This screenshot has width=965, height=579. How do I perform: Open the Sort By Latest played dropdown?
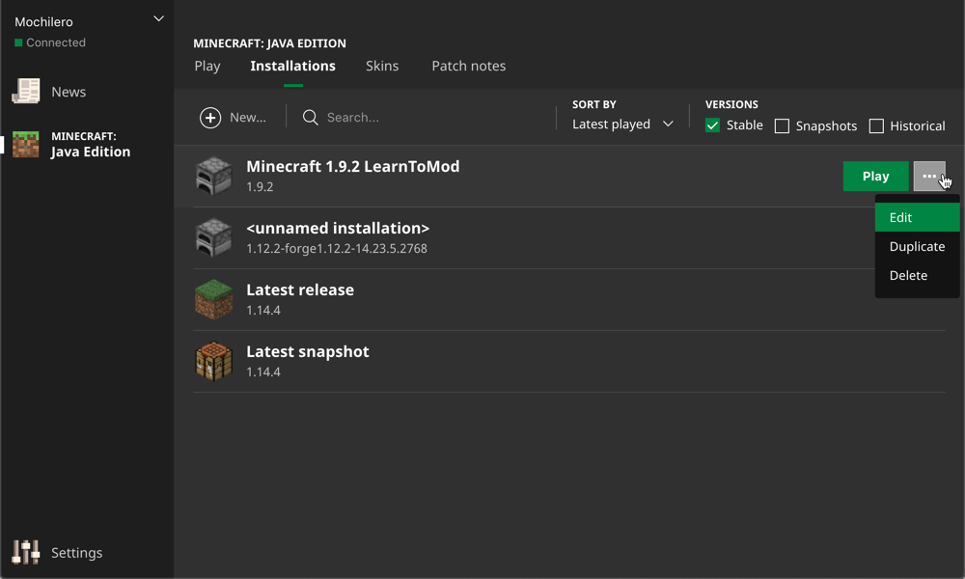622,124
